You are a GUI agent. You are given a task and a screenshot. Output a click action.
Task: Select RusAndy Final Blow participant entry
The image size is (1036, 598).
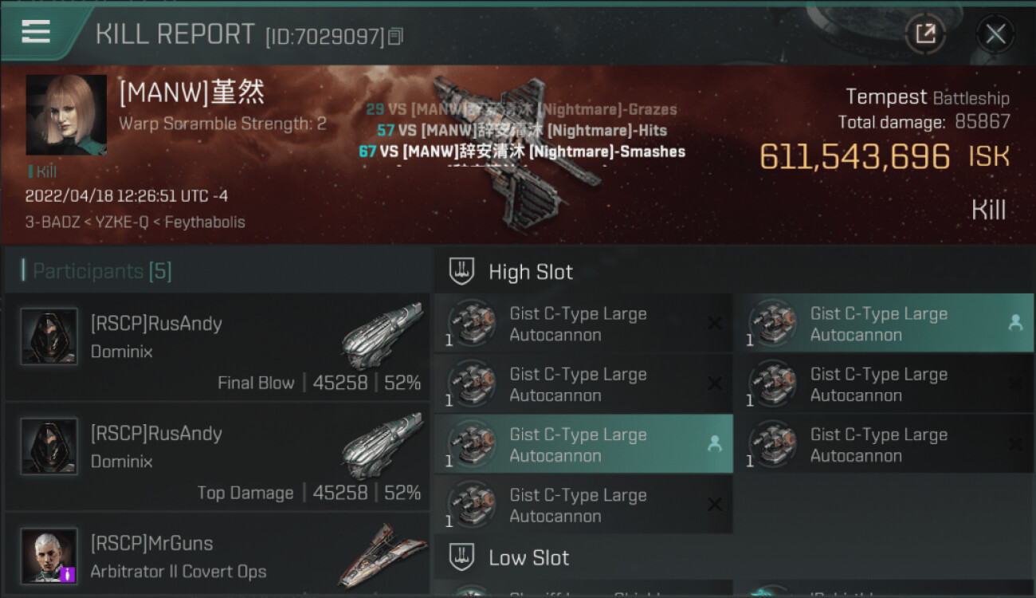pos(217,347)
